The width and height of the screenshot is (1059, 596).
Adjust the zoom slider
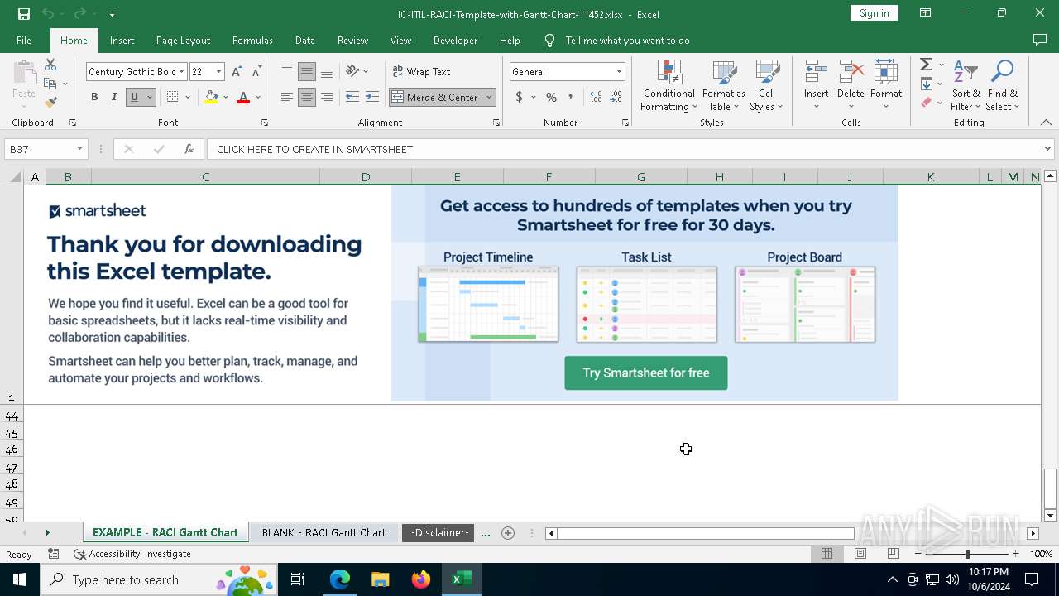click(967, 554)
